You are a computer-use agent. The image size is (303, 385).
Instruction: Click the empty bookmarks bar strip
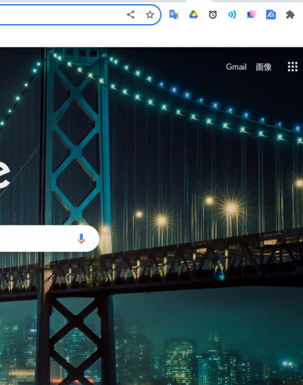pos(151,37)
